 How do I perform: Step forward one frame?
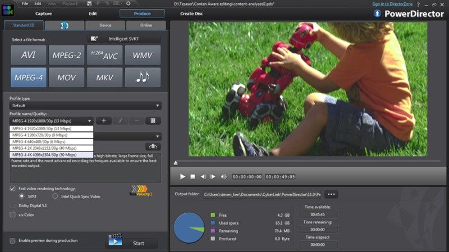pos(213,177)
